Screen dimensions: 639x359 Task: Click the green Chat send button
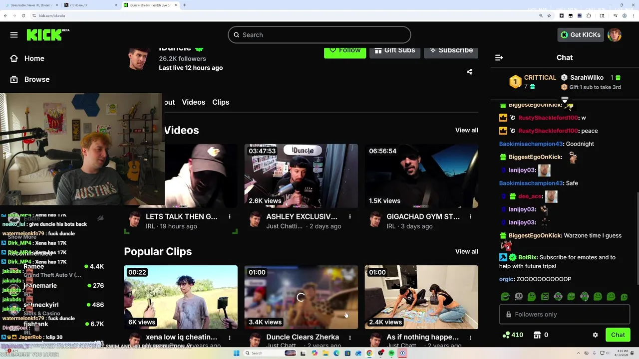(618, 335)
